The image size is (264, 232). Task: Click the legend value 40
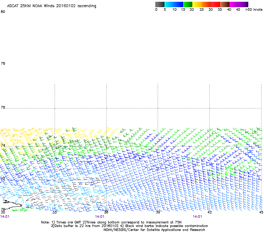[229, 10]
